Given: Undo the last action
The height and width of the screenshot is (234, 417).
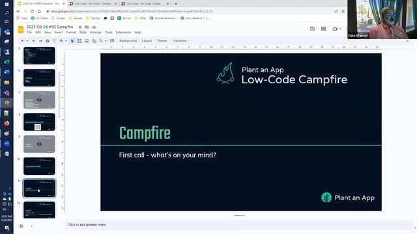Looking at the screenshot, I should coord(33,41).
